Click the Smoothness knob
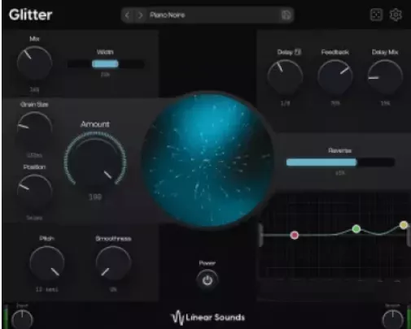This screenshot has height=329, width=411. tap(113, 263)
